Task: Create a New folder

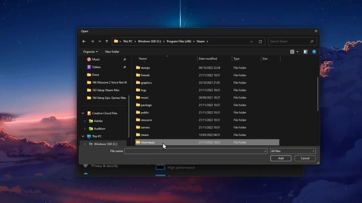Action: click(112, 52)
